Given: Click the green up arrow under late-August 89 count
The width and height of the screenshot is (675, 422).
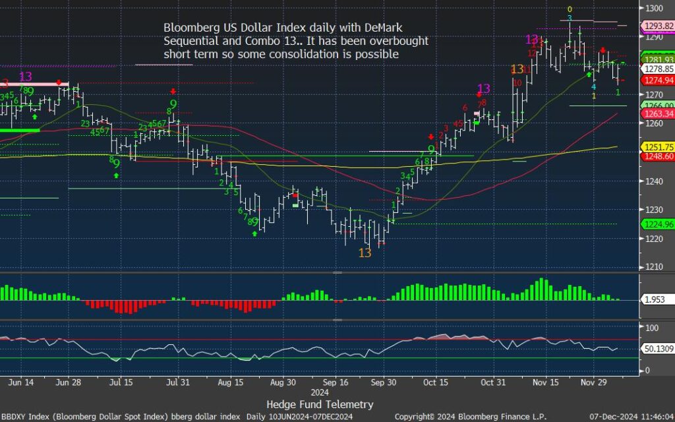Looking at the screenshot, I should [x=254, y=233].
